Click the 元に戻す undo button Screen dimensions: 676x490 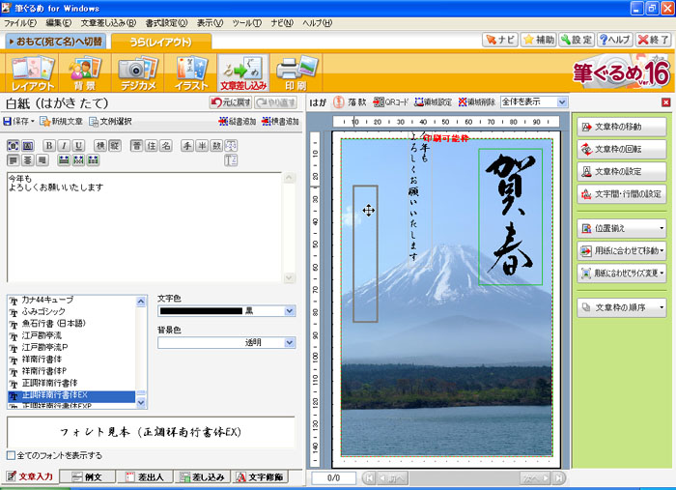230,102
